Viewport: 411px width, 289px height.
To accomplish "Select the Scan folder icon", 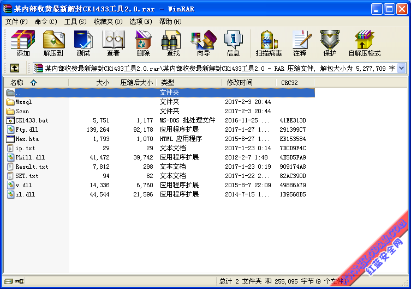I will coord(10,111).
